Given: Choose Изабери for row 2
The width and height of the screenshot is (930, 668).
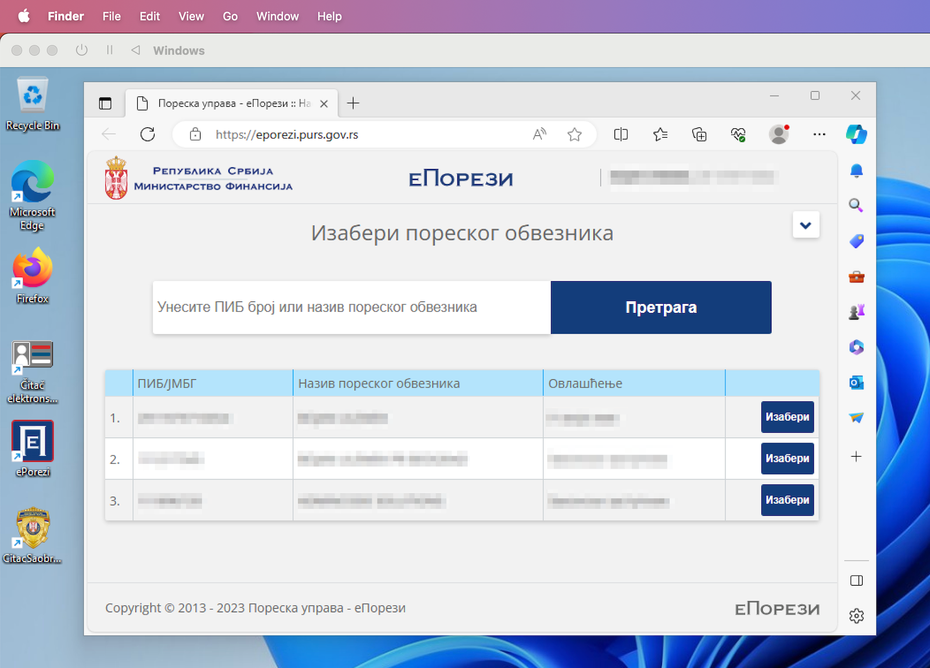Looking at the screenshot, I should click(x=787, y=458).
